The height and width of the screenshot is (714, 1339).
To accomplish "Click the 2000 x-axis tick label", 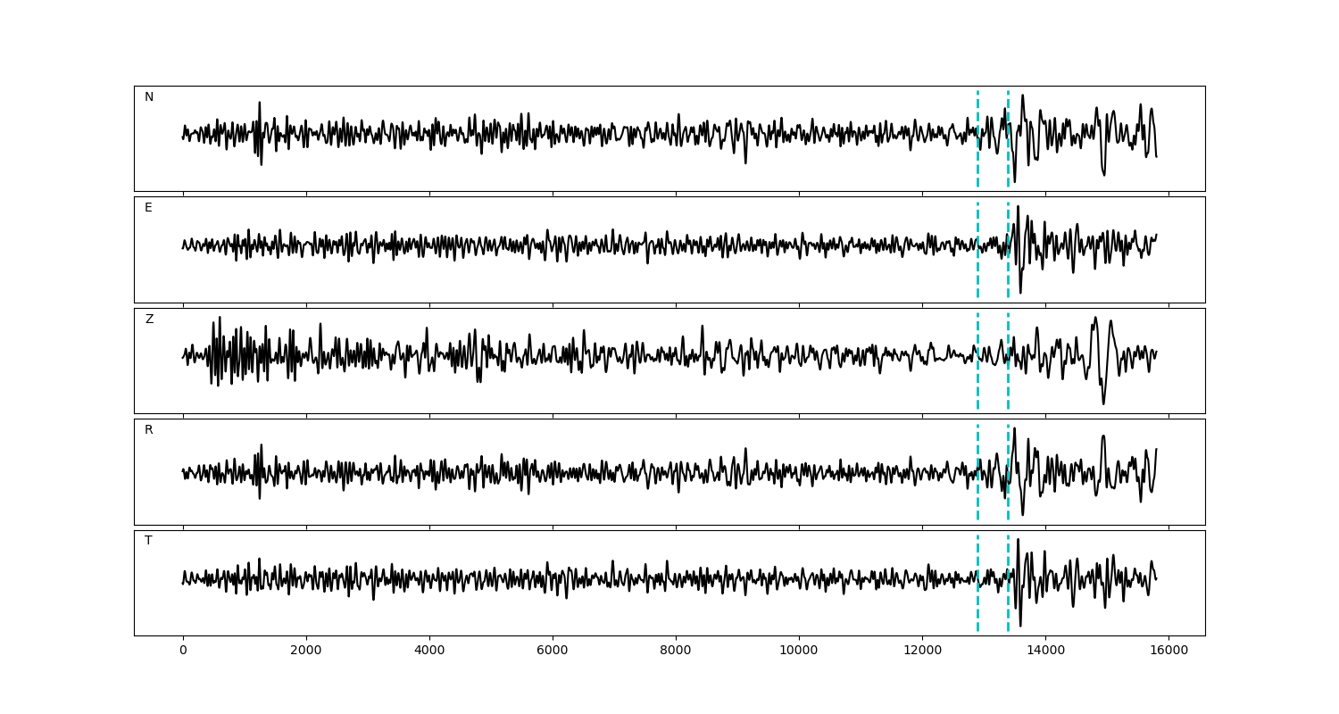I will click(x=306, y=652).
